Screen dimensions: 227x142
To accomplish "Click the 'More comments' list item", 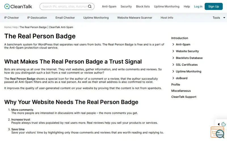I will (x=22, y=110).
